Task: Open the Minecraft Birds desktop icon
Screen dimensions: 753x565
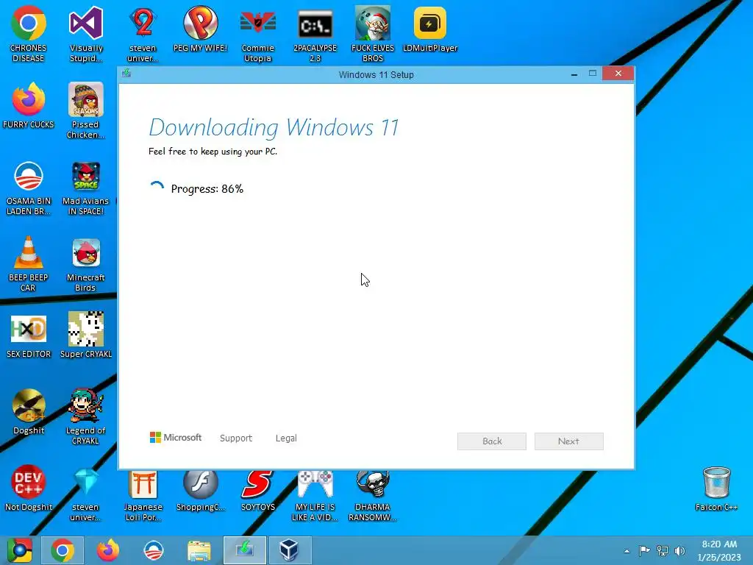Action: (85, 263)
